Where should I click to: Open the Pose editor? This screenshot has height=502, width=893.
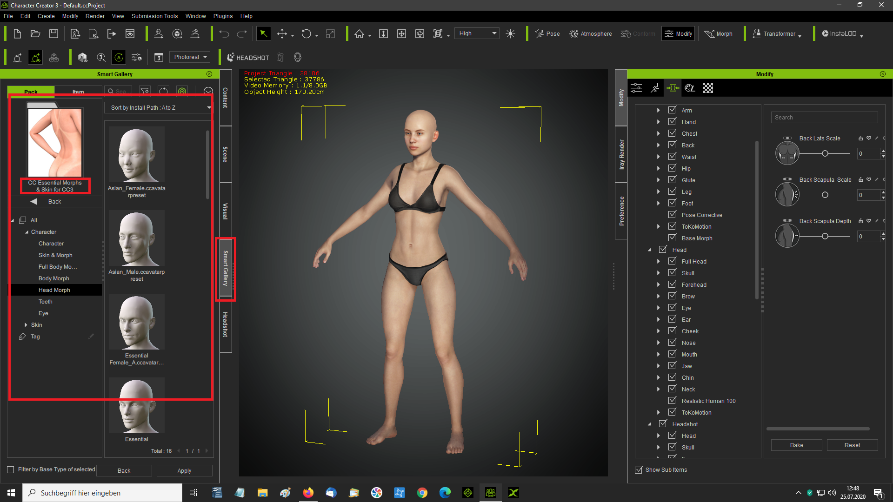tap(547, 33)
